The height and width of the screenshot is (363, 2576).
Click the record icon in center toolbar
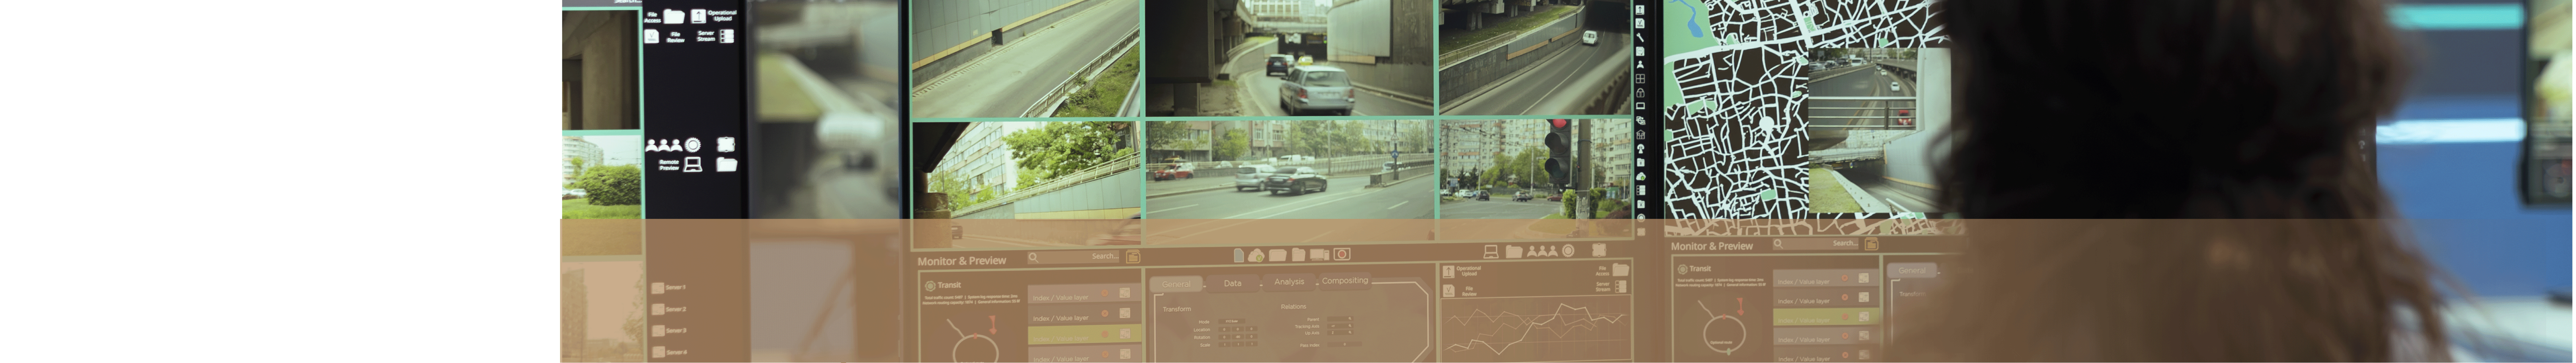click(x=1342, y=254)
